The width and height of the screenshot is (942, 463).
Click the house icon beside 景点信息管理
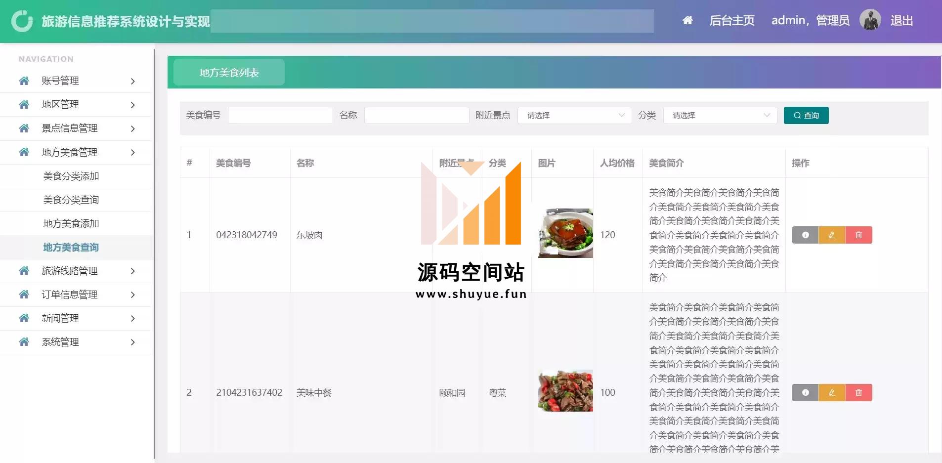(x=24, y=128)
